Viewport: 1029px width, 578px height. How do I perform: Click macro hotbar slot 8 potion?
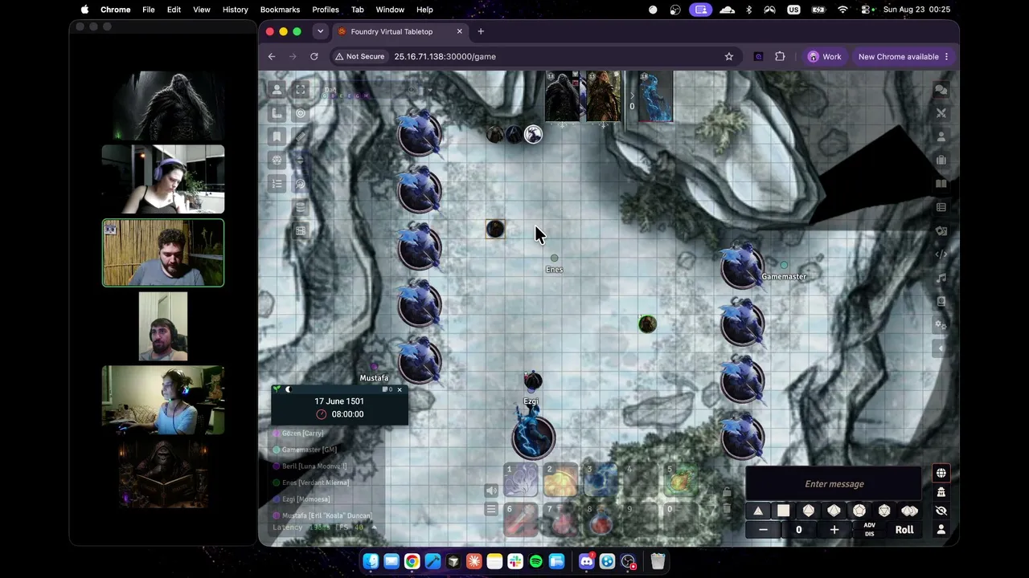601,521
